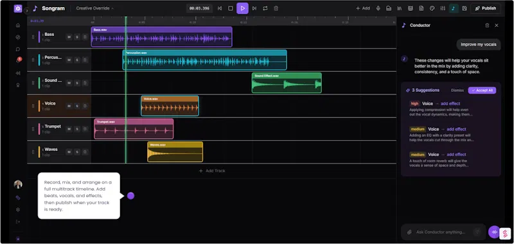
Task: Select the Waves.wav clip
Action: point(175,152)
